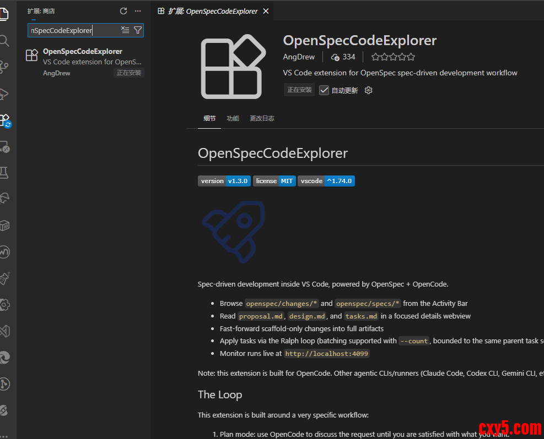Screen dimensions: 544x439
Task: Click the AngDrew publisher link
Action: (299, 57)
